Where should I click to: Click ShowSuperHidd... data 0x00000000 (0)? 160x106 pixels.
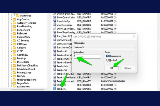click(x=109, y=29)
